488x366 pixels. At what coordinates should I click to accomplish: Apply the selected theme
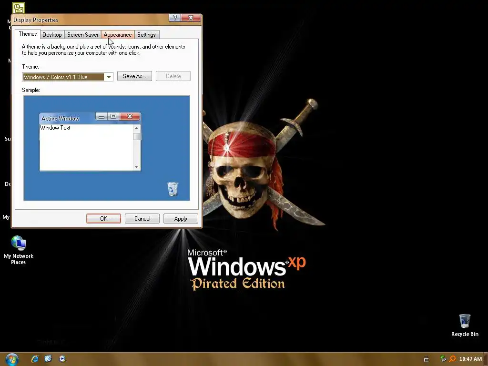(181, 218)
